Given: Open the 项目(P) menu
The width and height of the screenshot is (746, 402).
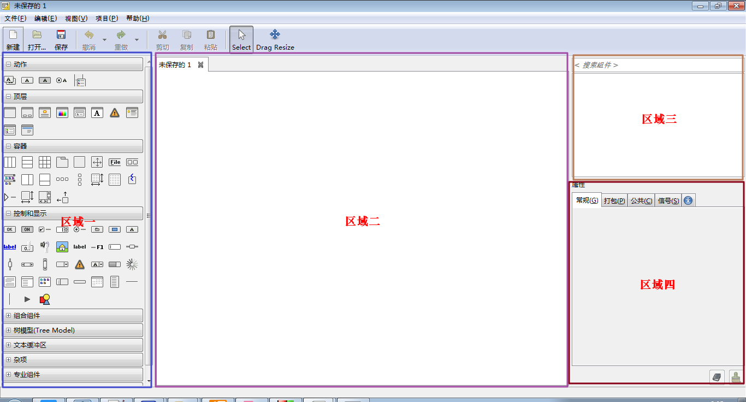Looking at the screenshot, I should coord(107,18).
